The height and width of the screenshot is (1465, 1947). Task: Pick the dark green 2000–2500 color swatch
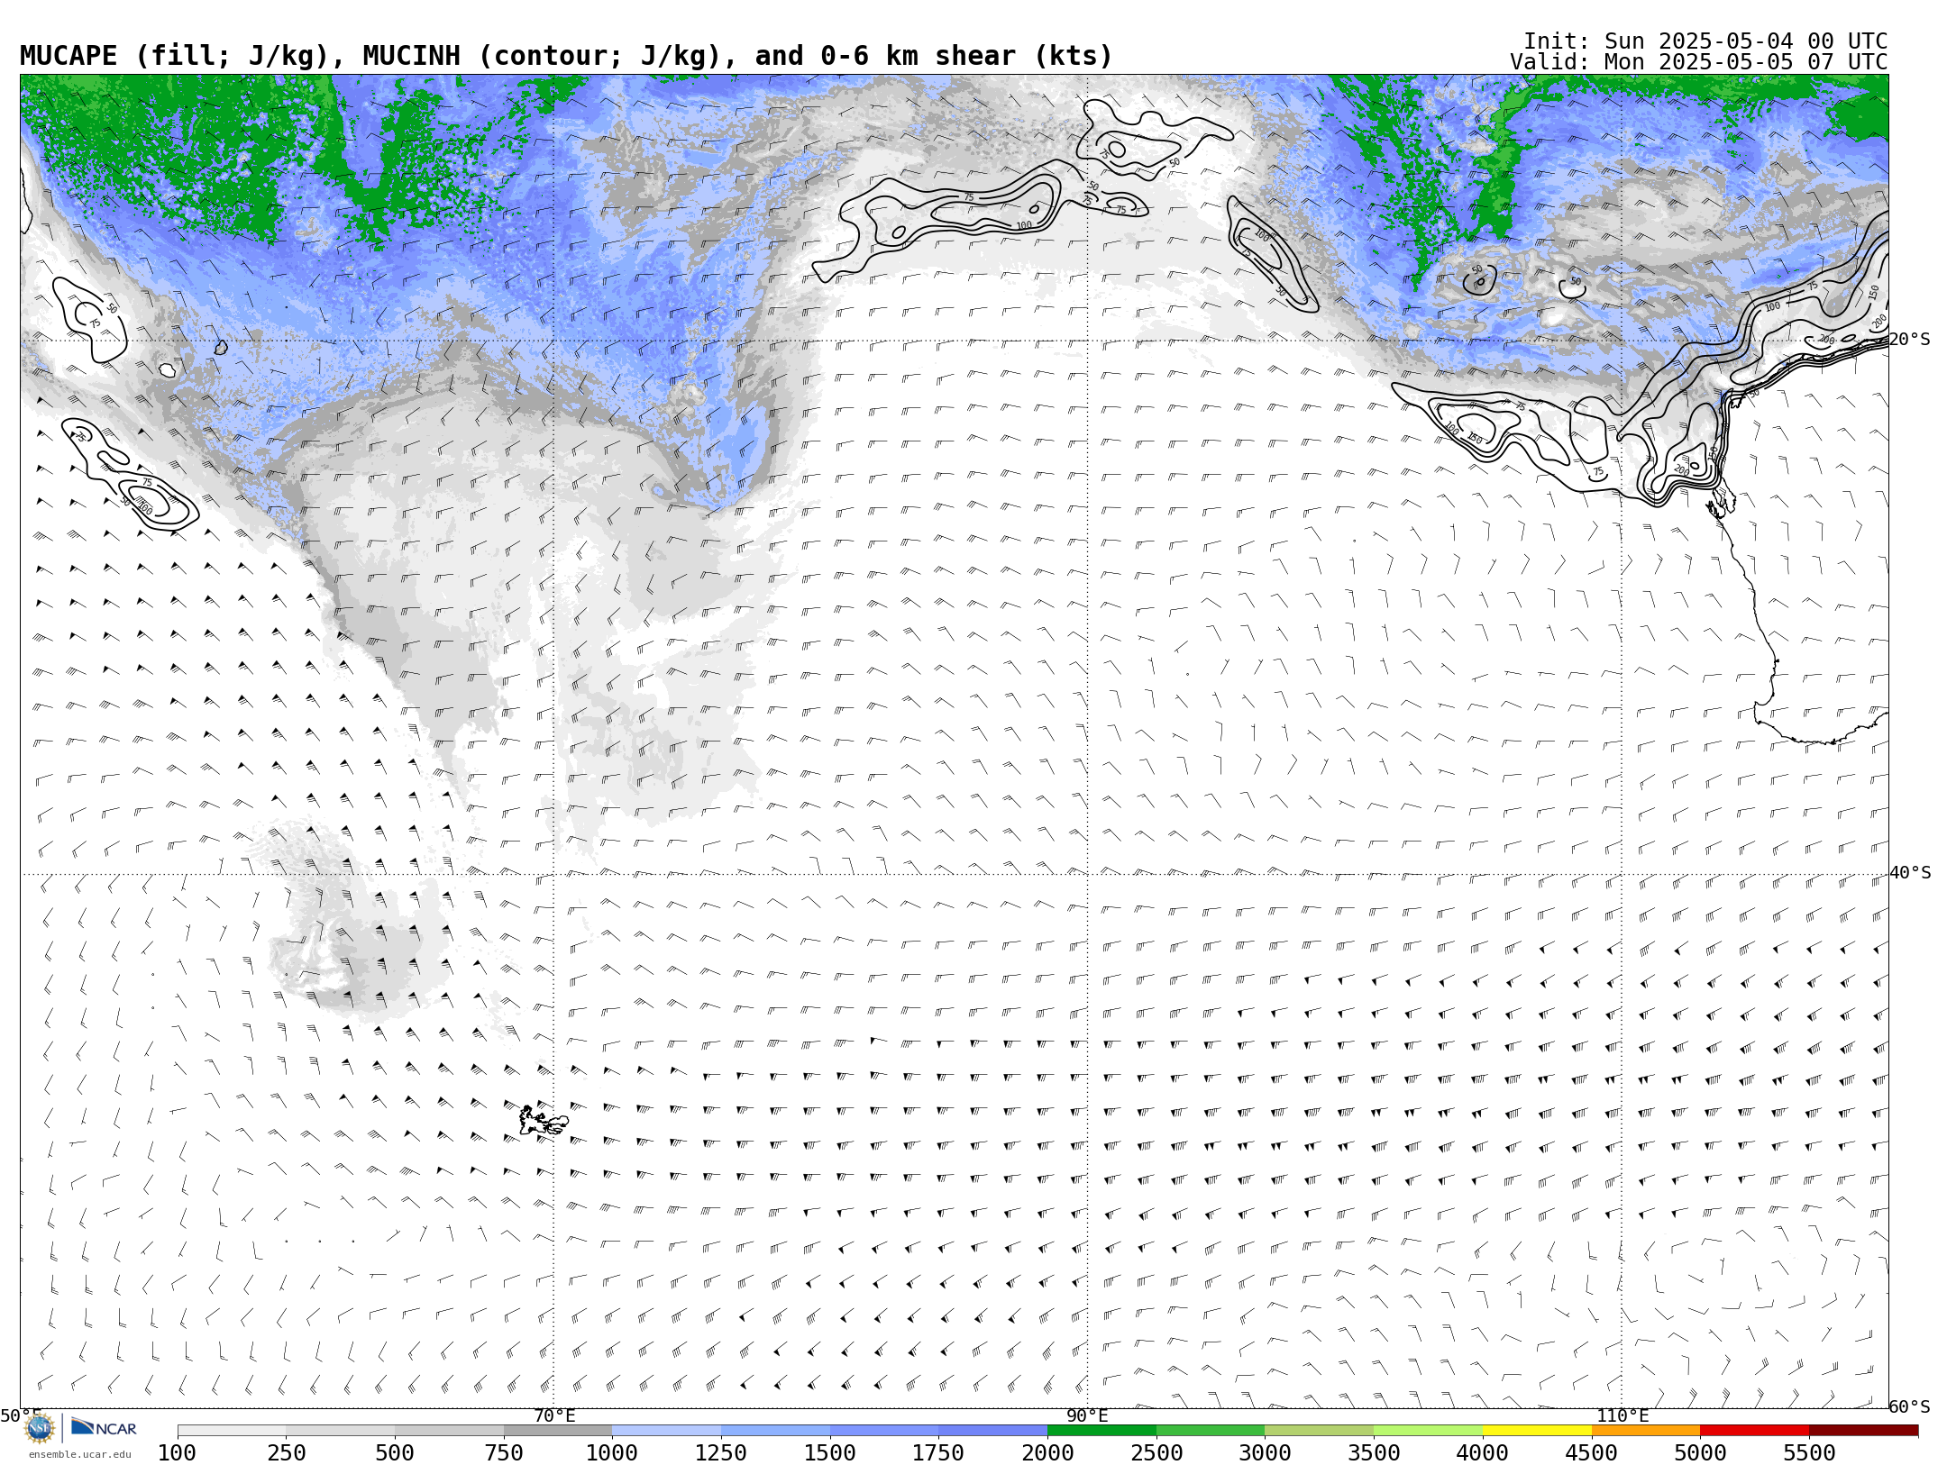click(1101, 1431)
